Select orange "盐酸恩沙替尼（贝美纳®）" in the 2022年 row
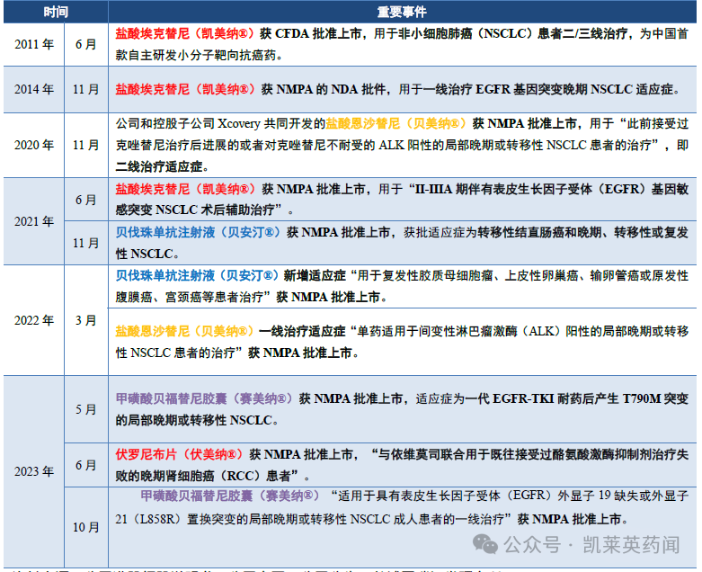The width and height of the screenshot is (702, 572). pyautogui.click(x=184, y=331)
